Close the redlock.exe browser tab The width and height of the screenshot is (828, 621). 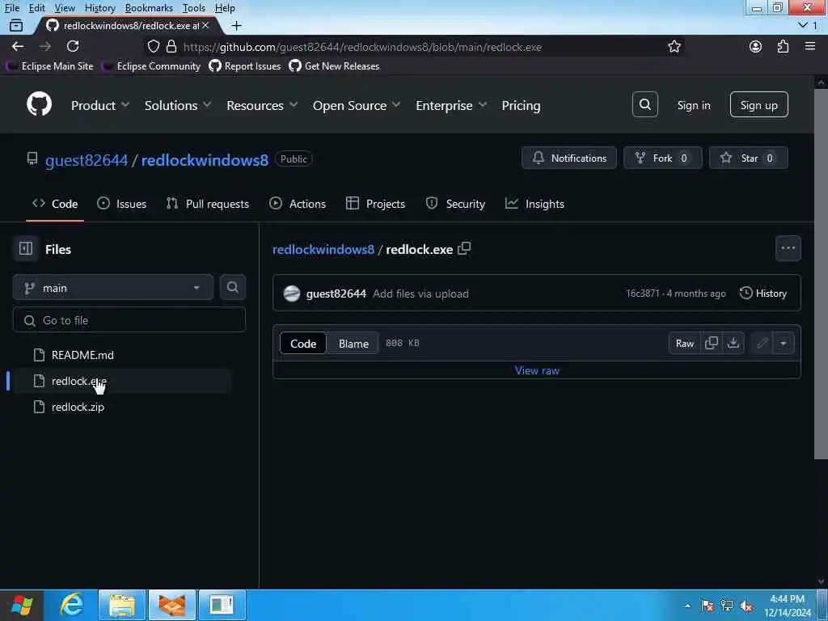(x=205, y=25)
